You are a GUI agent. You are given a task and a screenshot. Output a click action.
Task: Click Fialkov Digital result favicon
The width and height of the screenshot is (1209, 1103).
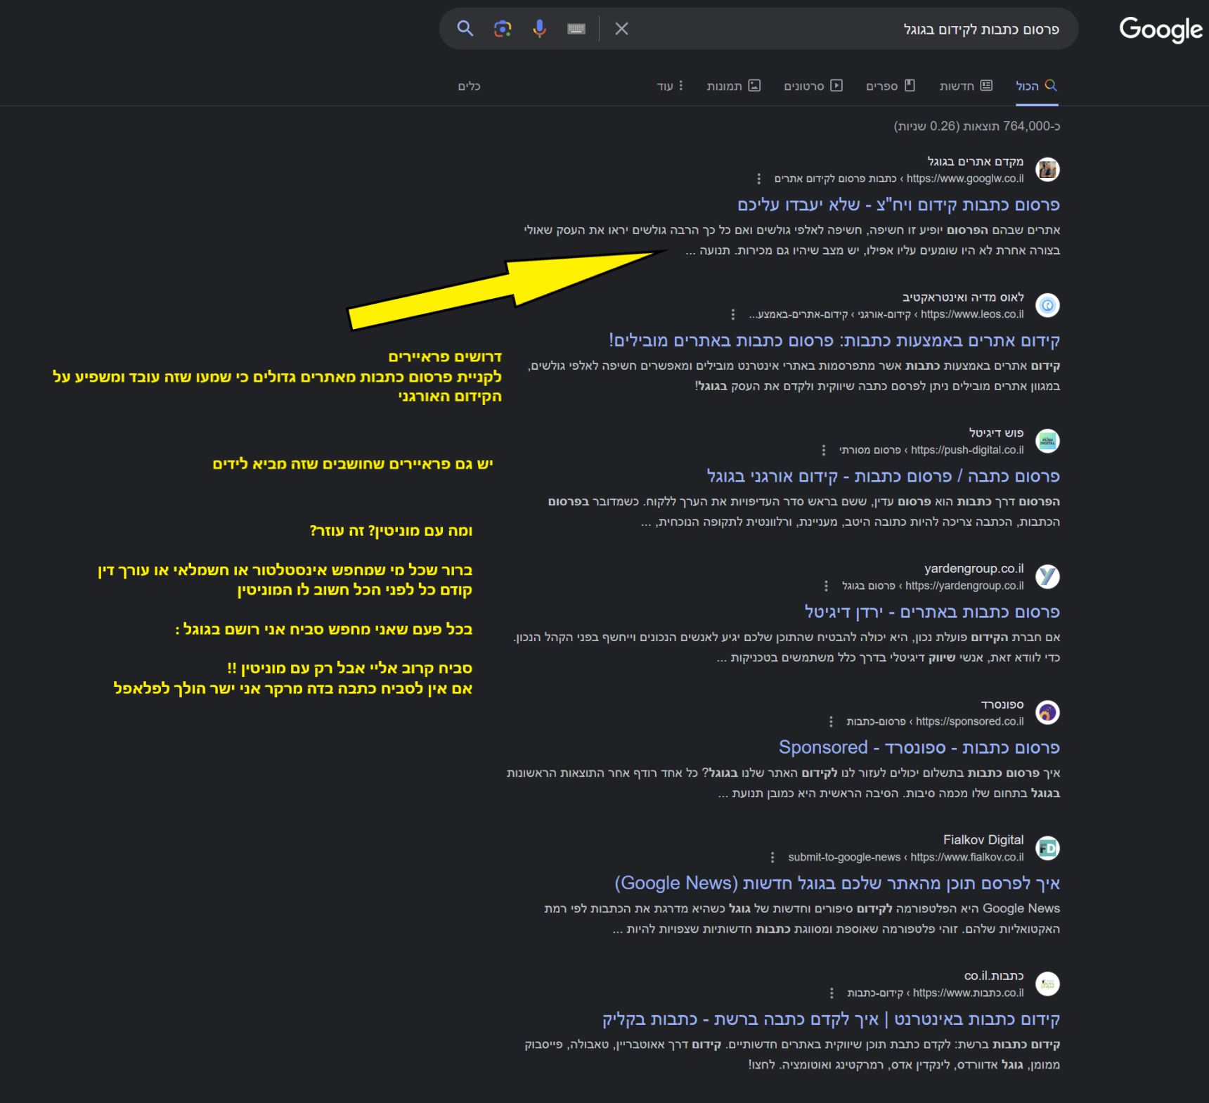1047,848
